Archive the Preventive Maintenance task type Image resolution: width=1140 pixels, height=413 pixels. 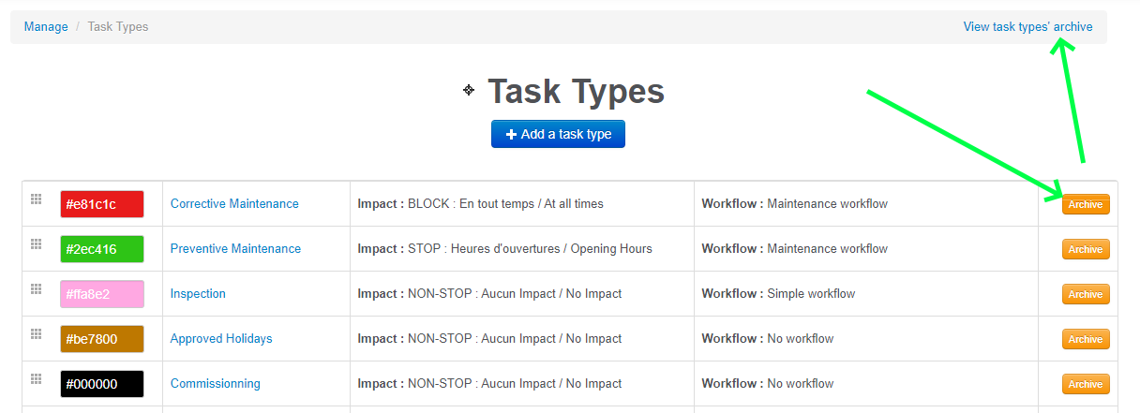coord(1085,249)
